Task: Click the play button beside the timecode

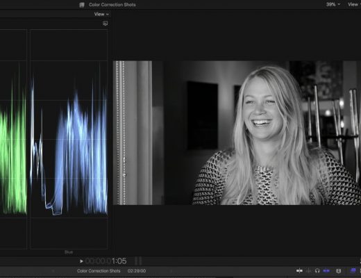Action: tap(81, 261)
